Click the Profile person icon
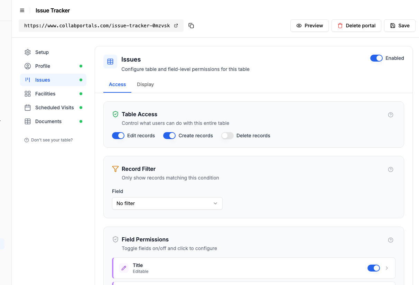This screenshot has width=419, height=285. tap(28, 66)
